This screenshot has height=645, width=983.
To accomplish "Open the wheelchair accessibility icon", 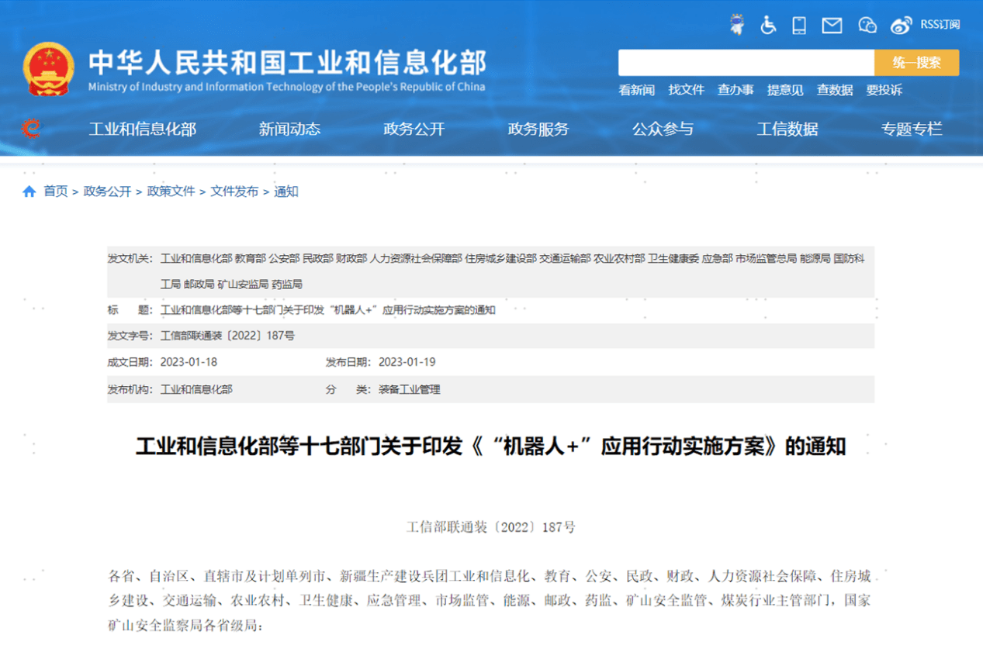I will click(768, 25).
